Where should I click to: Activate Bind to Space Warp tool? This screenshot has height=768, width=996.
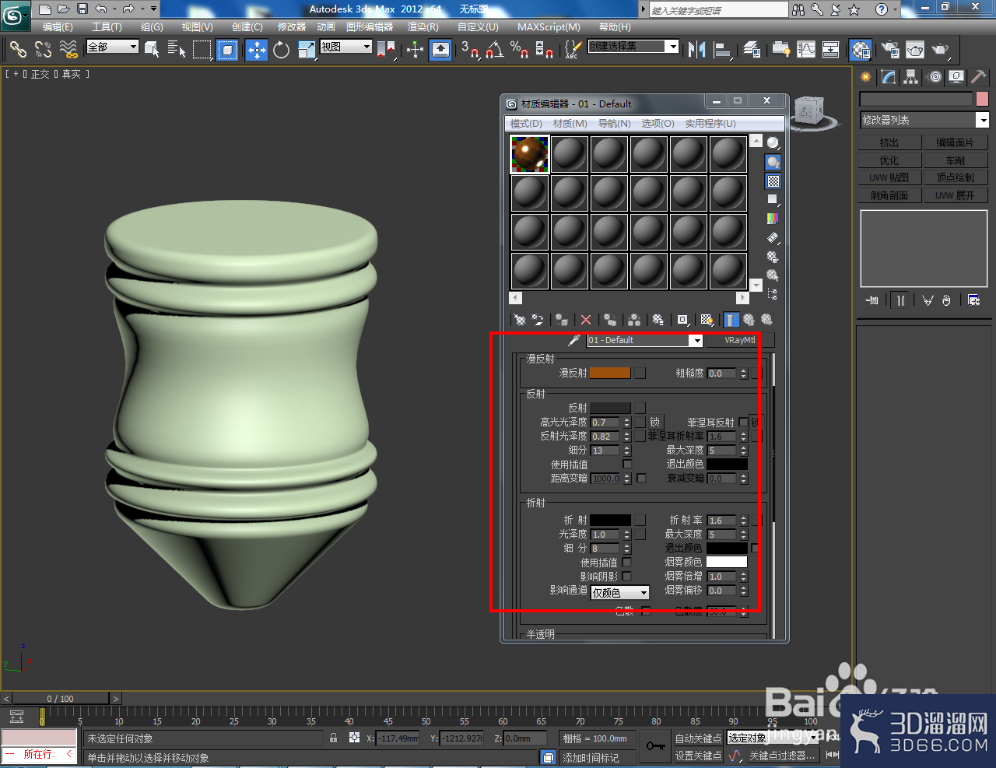tap(68, 50)
